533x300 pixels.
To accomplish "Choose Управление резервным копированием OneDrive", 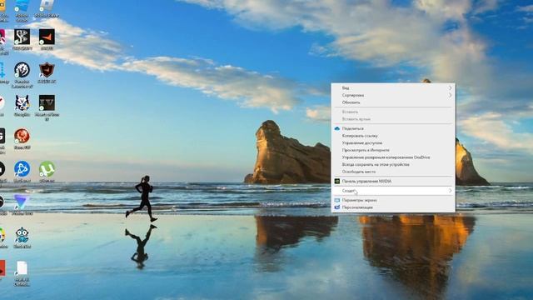I will coord(393,157).
